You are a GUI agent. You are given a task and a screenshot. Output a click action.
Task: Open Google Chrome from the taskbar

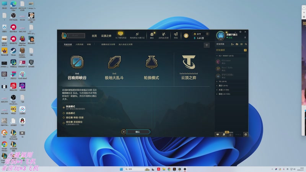[169, 169]
